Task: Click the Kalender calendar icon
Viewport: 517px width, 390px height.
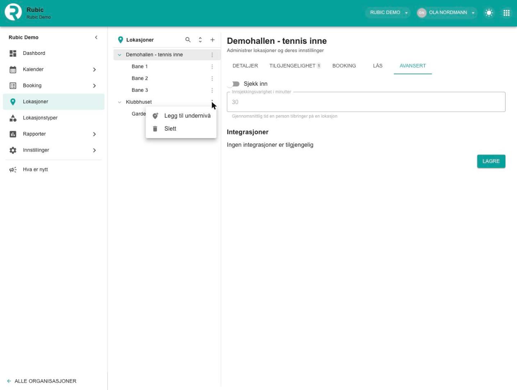Action: [x=13, y=70]
